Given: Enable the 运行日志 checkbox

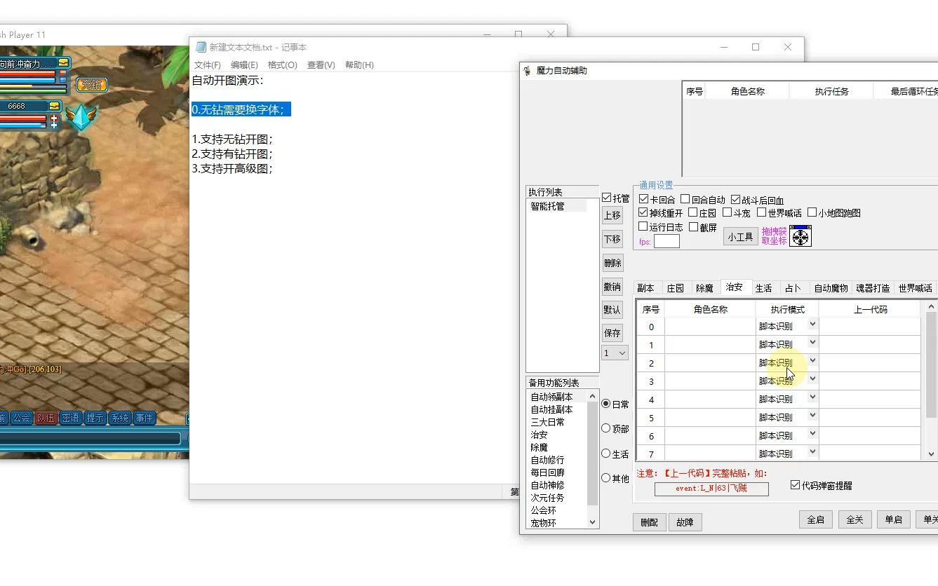Looking at the screenshot, I should (x=643, y=226).
